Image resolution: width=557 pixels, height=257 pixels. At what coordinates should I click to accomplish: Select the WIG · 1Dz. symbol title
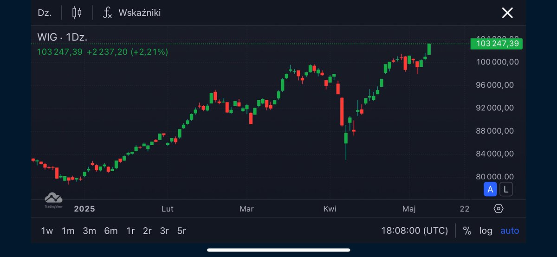pos(62,38)
